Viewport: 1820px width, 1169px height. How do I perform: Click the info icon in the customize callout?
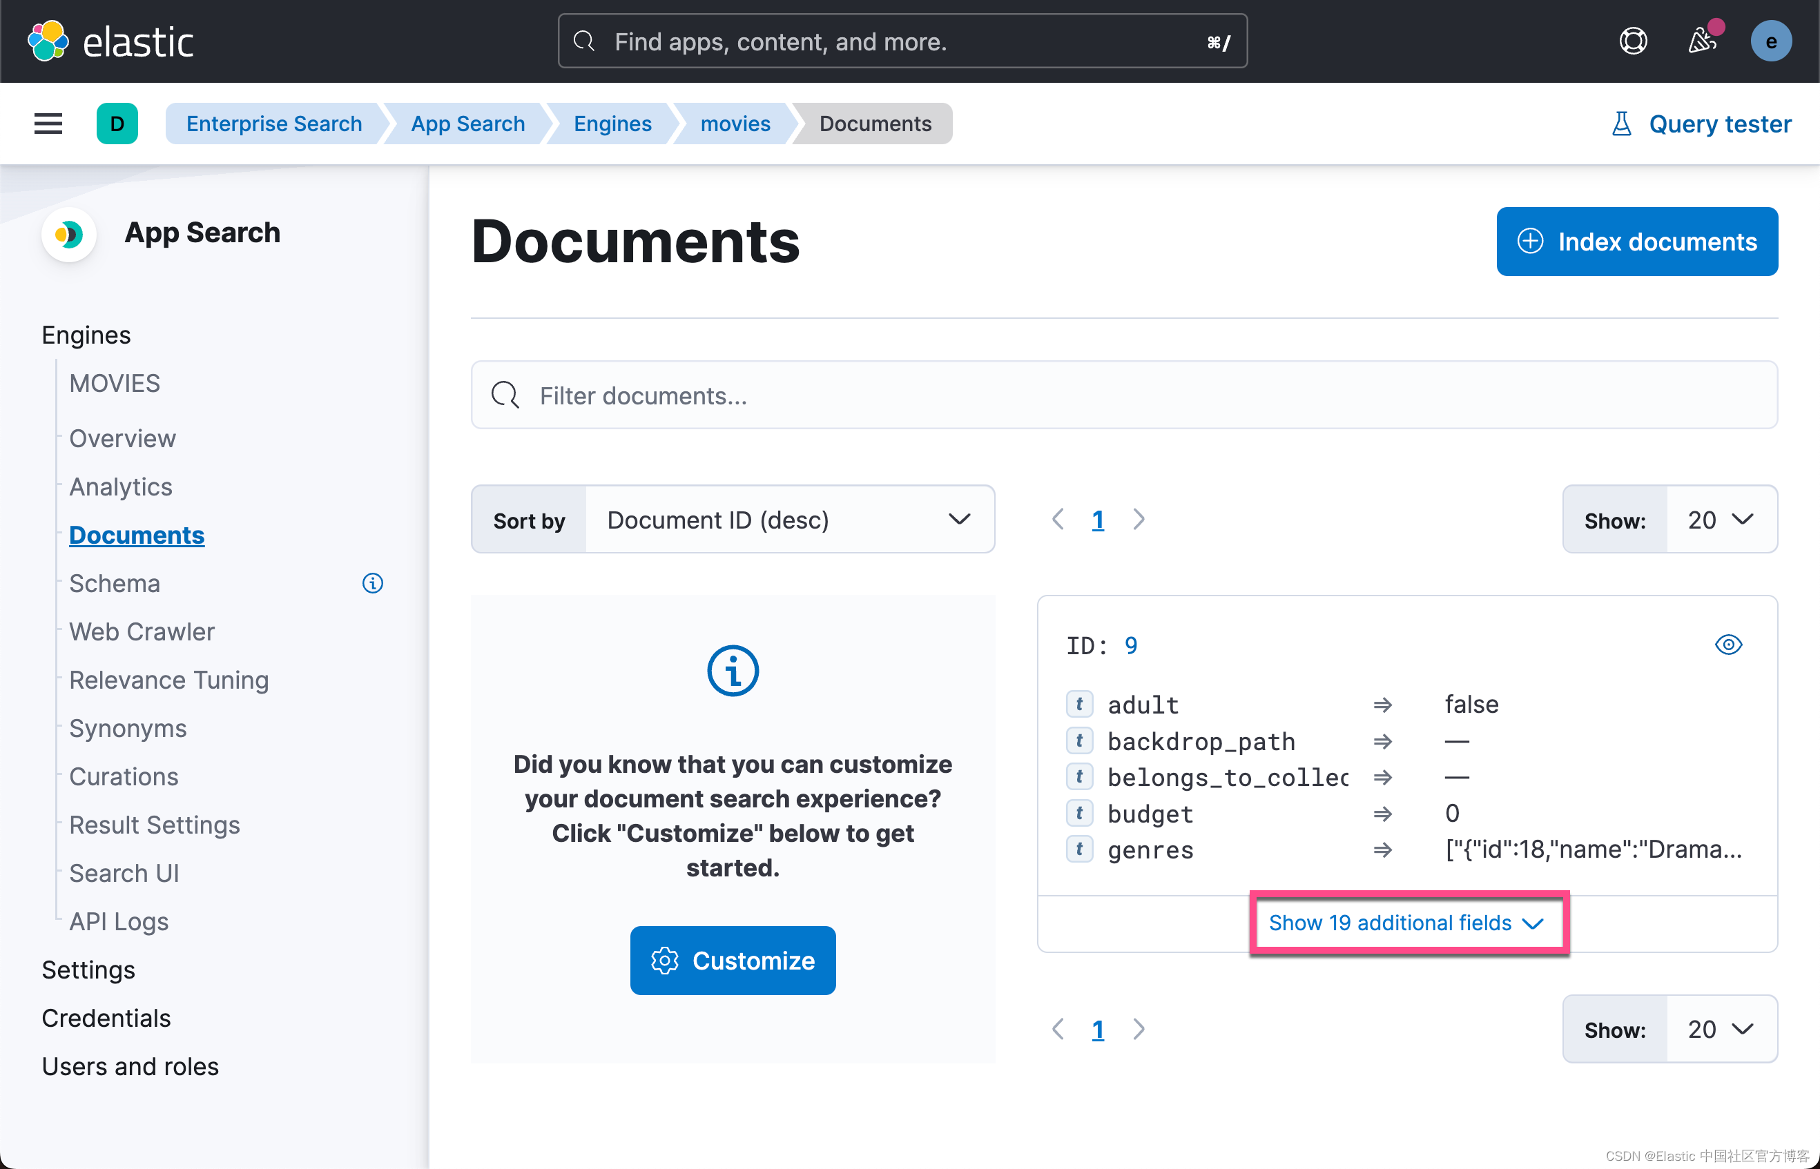point(733,671)
